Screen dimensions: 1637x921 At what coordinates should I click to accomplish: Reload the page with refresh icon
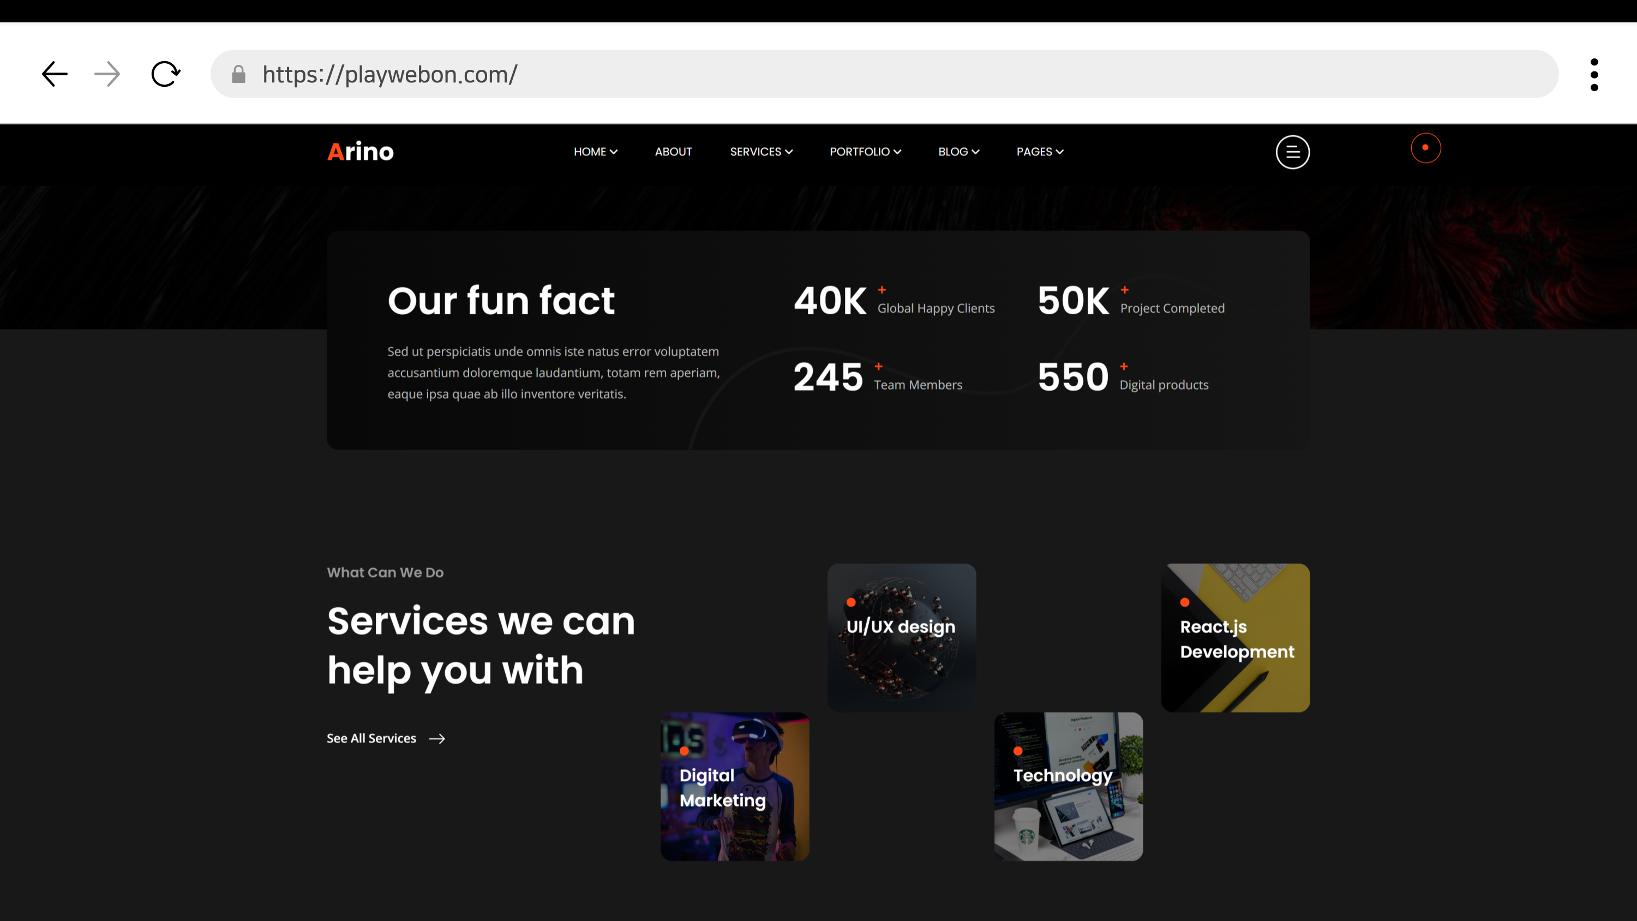click(x=165, y=74)
